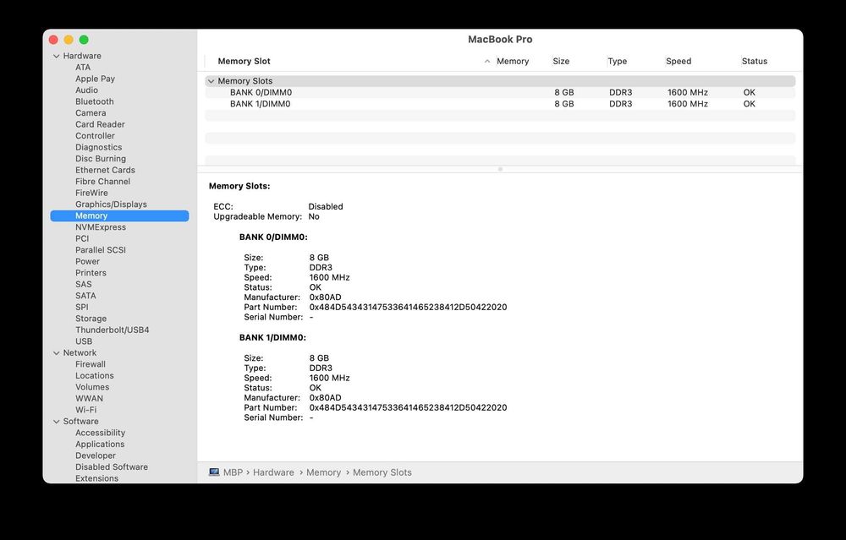Click Hardware in the path bar
Viewport: 846px width, 540px height.
(273, 472)
